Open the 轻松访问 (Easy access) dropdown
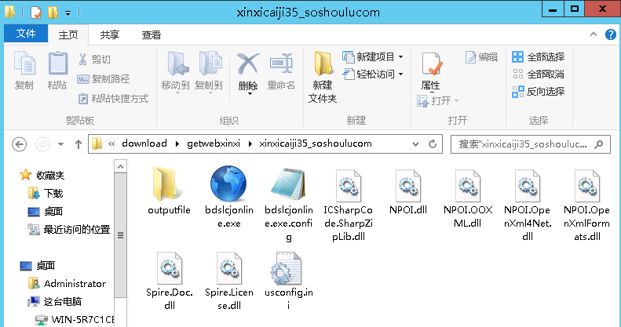621x327 pixels. tap(373, 74)
